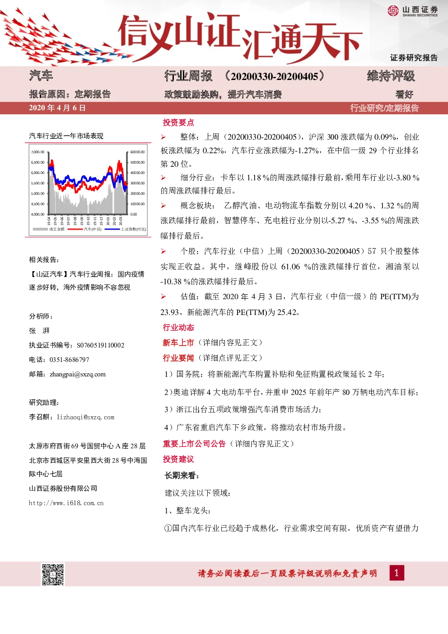This screenshot has width=448, height=634.
Task: Click news item 2）奥迪详解4大电动车平台
Action: point(292,392)
